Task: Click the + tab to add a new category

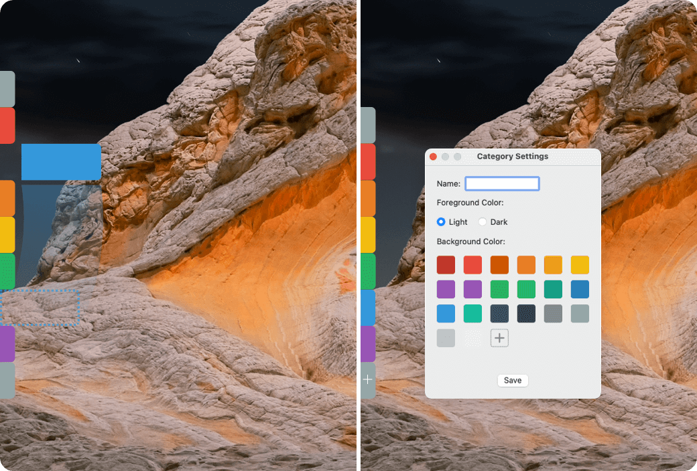Action: (367, 379)
